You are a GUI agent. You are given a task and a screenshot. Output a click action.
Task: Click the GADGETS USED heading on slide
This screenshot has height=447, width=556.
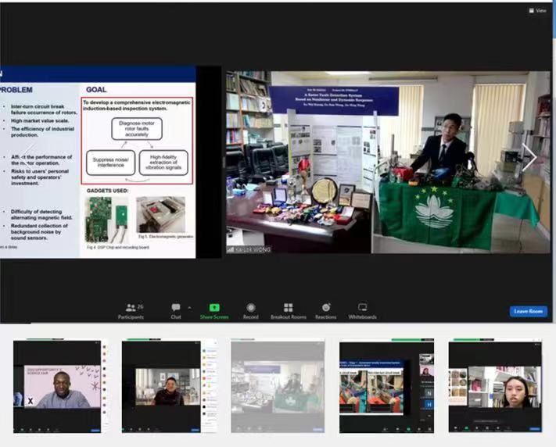(108, 190)
